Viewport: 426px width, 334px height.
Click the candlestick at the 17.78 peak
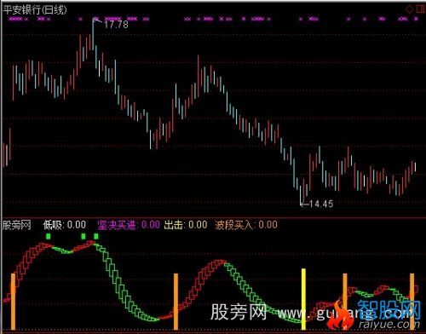[93, 34]
